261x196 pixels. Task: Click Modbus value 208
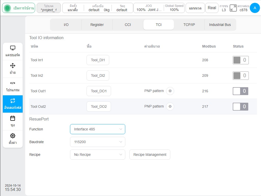point(205,60)
